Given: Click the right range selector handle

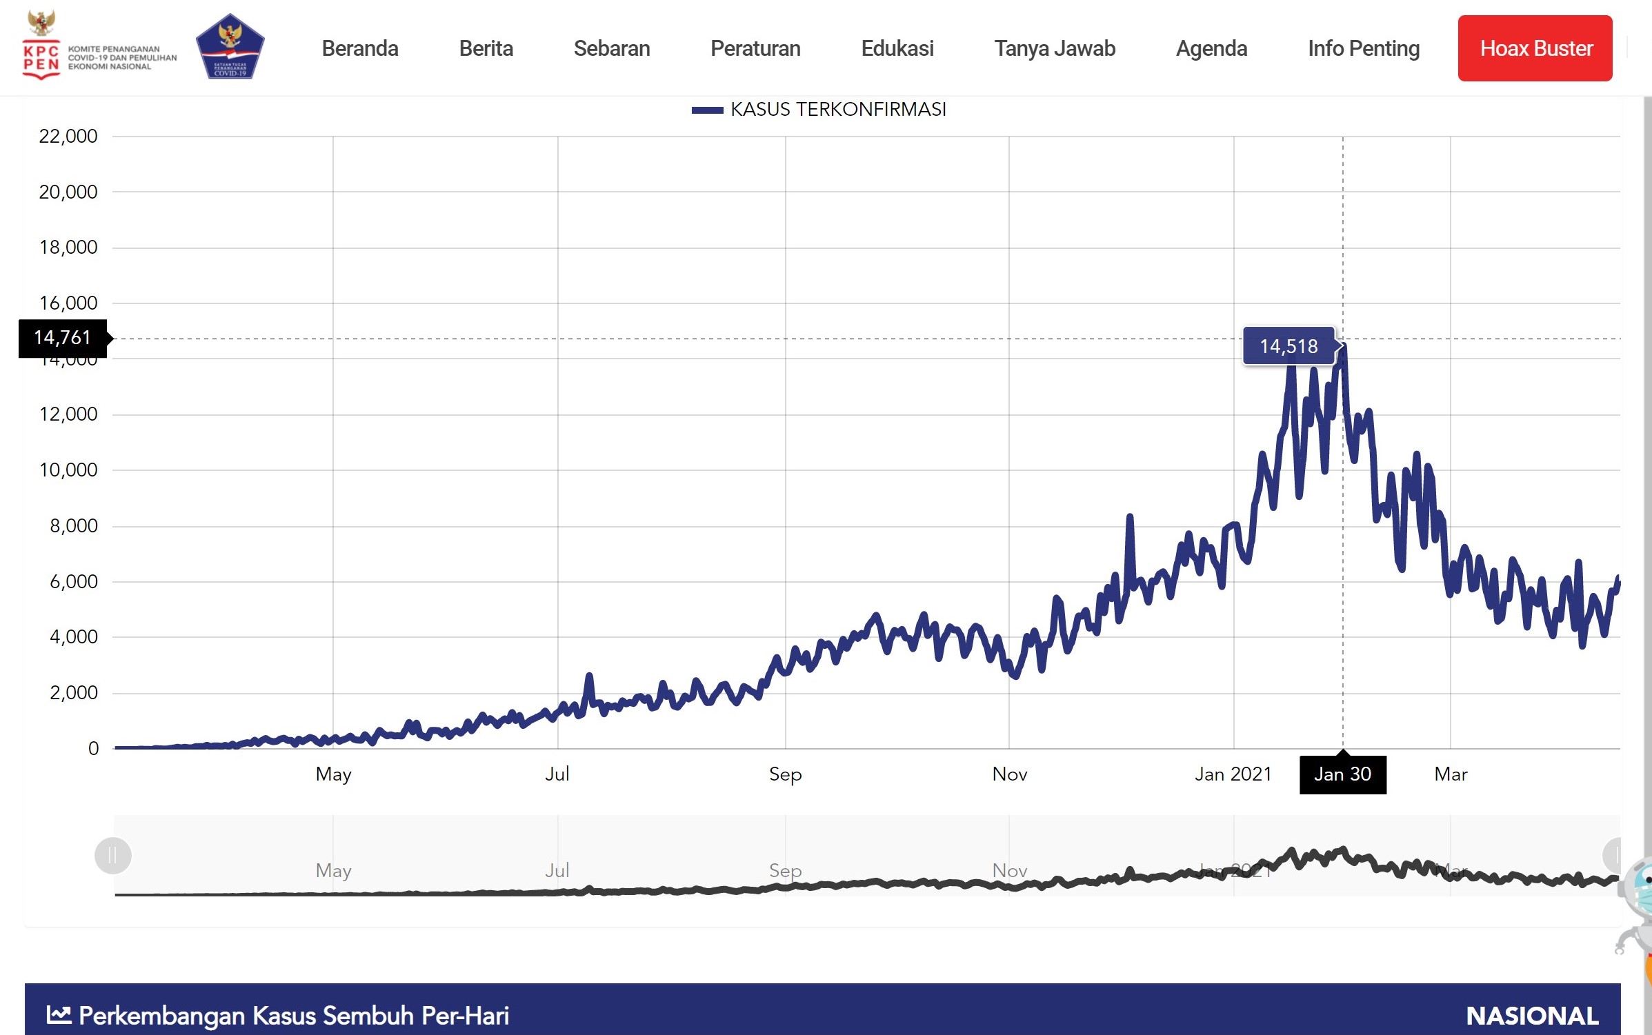Looking at the screenshot, I should pyautogui.click(x=1613, y=856).
